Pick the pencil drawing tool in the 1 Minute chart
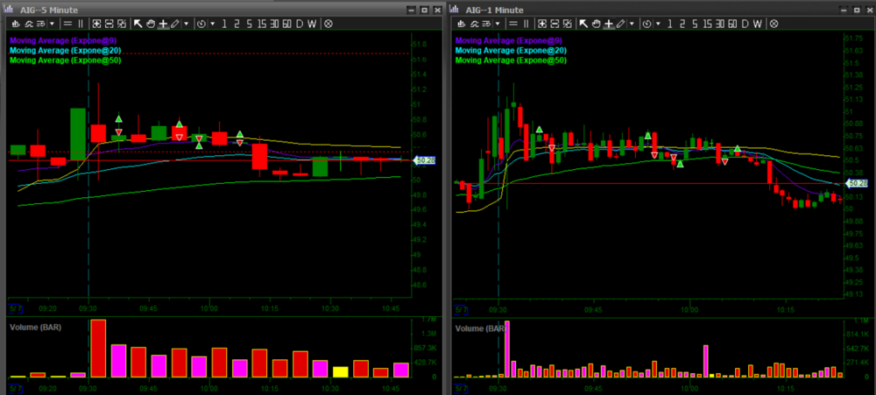 coord(621,24)
